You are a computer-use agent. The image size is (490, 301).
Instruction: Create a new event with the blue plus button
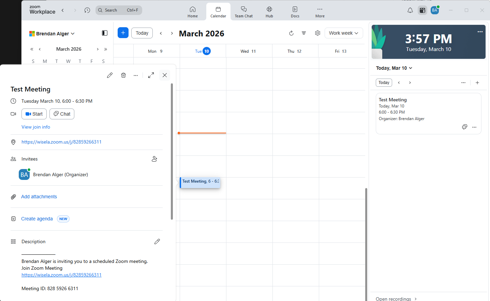(x=123, y=33)
